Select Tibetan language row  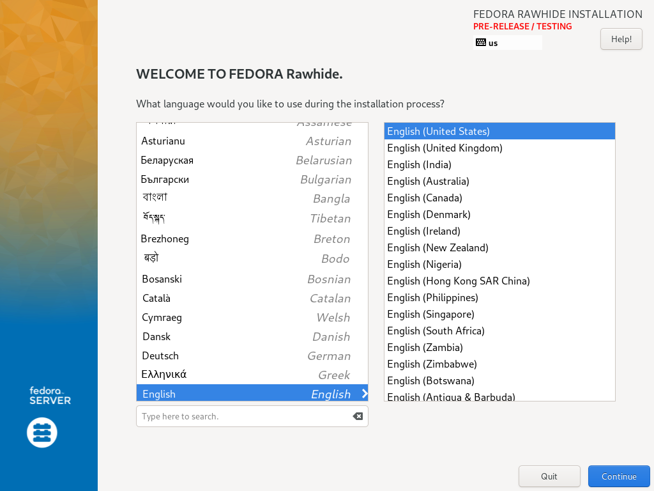coord(252,219)
